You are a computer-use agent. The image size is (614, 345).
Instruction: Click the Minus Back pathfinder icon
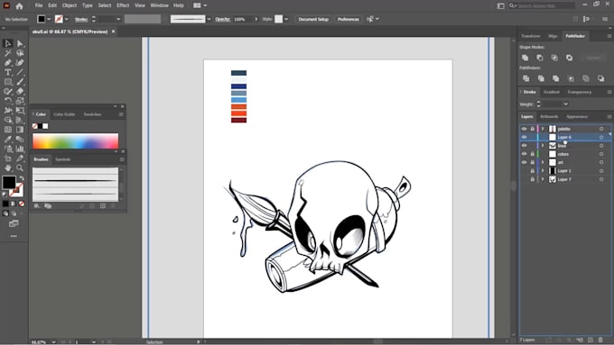click(600, 78)
